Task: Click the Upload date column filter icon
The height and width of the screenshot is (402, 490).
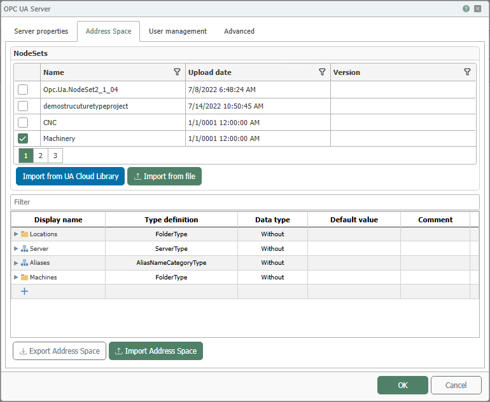Action: coord(322,72)
